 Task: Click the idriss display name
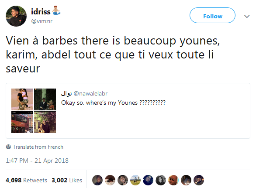tap(41, 12)
